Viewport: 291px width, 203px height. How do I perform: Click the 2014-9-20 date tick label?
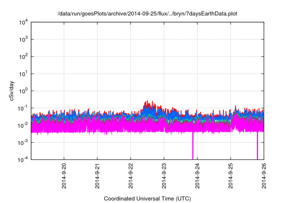point(64,176)
